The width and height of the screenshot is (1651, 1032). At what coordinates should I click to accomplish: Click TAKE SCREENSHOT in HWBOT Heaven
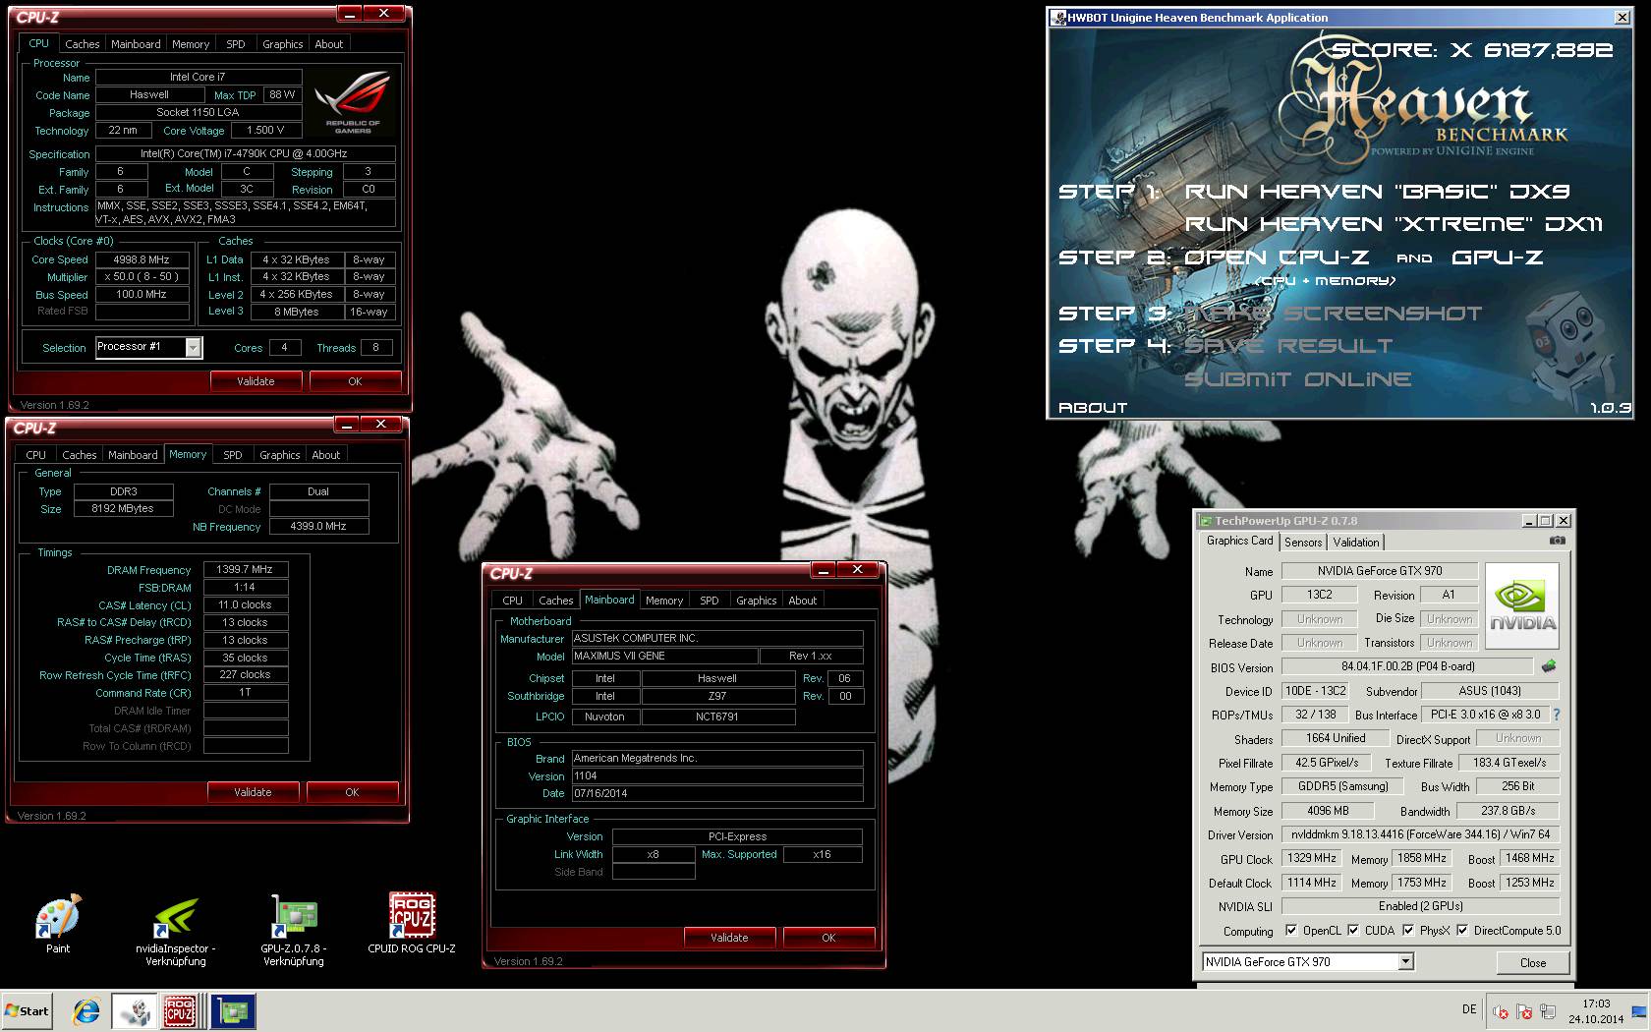(x=1333, y=314)
